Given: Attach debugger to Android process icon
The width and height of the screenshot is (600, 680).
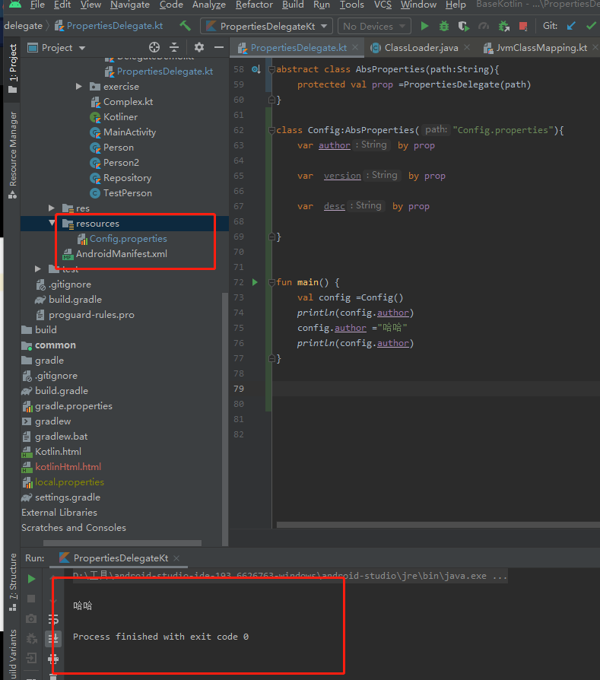Looking at the screenshot, I should click(x=503, y=27).
